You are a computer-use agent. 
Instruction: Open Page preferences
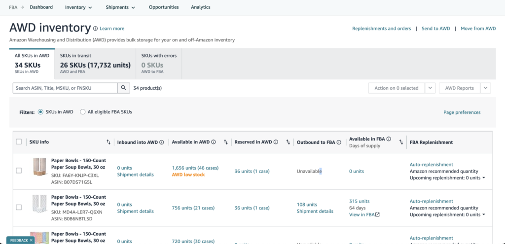coord(462,112)
